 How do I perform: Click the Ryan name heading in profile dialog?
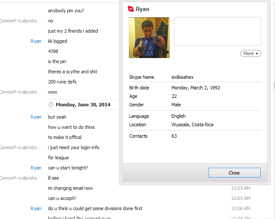coord(143,9)
